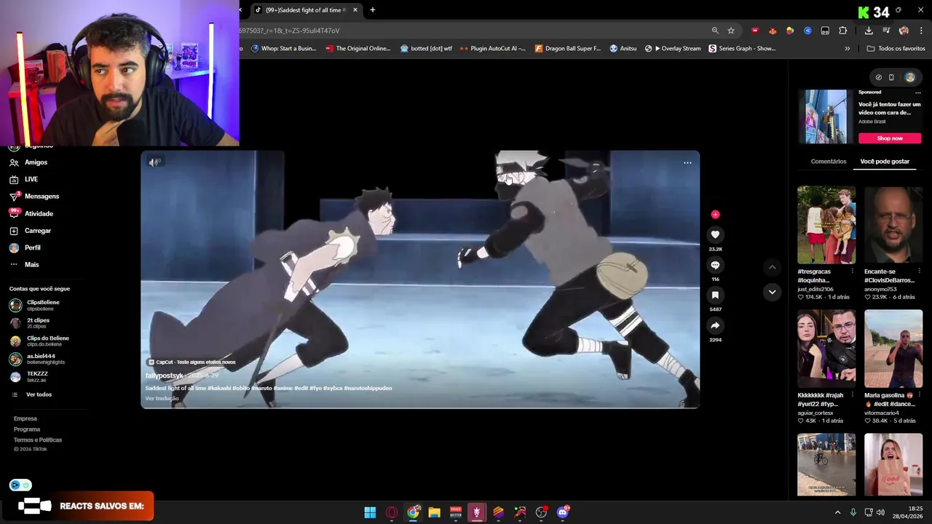Close the Saddest fight of all time tab
Screen dimensions: 932x524
[x=355, y=10]
